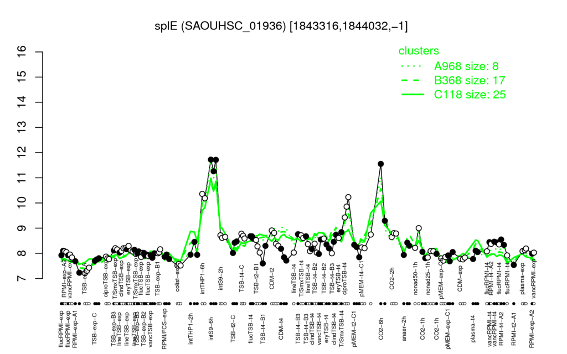Click the 'plasma-t4' condition label
The image size is (567, 354).
coord(473,329)
